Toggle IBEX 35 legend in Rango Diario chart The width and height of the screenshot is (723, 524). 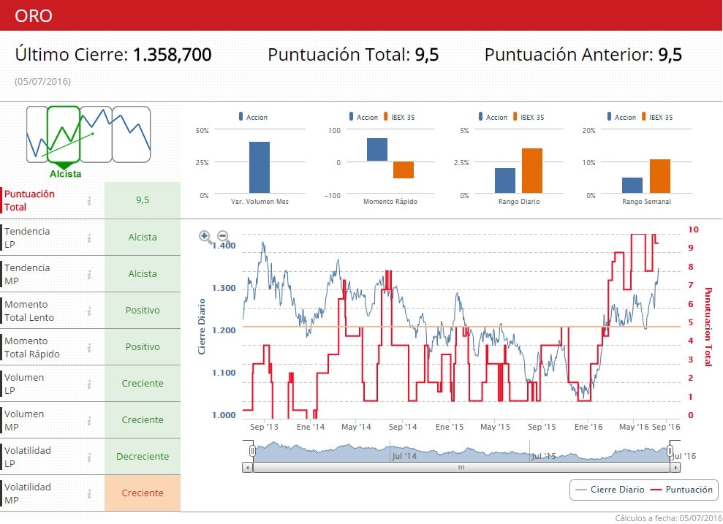pyautogui.click(x=529, y=117)
